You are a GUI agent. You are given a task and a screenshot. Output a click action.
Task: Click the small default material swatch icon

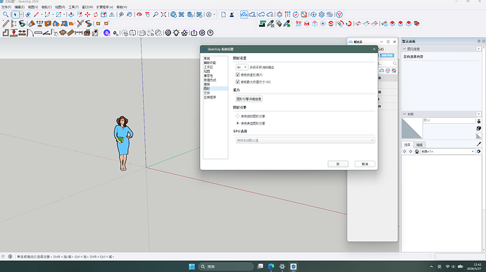click(479, 136)
